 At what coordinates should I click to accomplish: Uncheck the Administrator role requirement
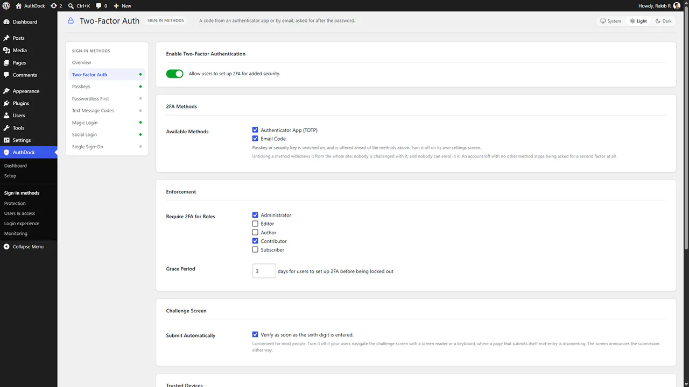[255, 215]
